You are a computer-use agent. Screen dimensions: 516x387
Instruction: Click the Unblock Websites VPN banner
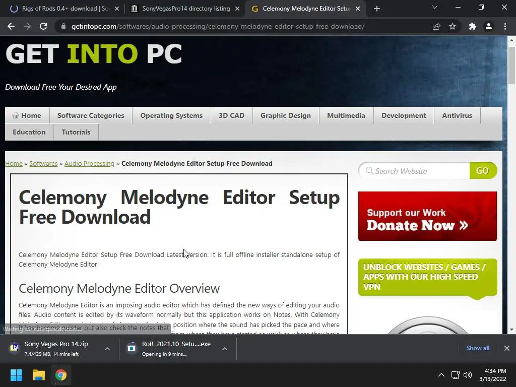tap(427, 277)
